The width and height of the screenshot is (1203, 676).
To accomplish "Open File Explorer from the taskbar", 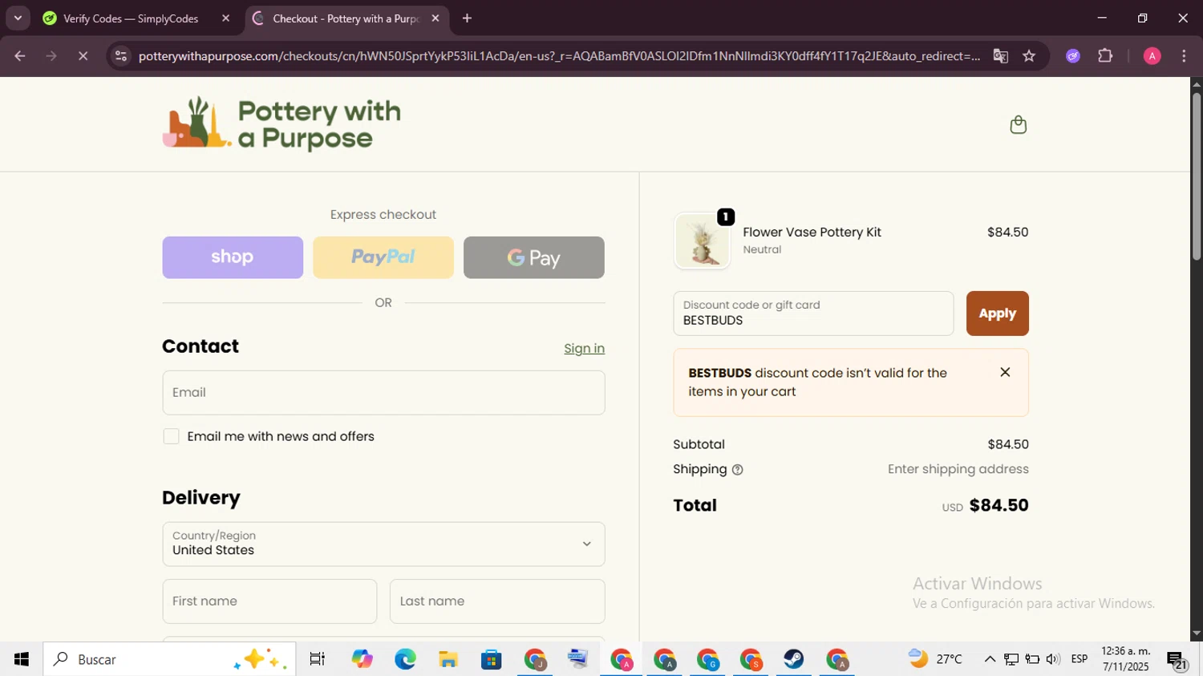I will coord(448,659).
